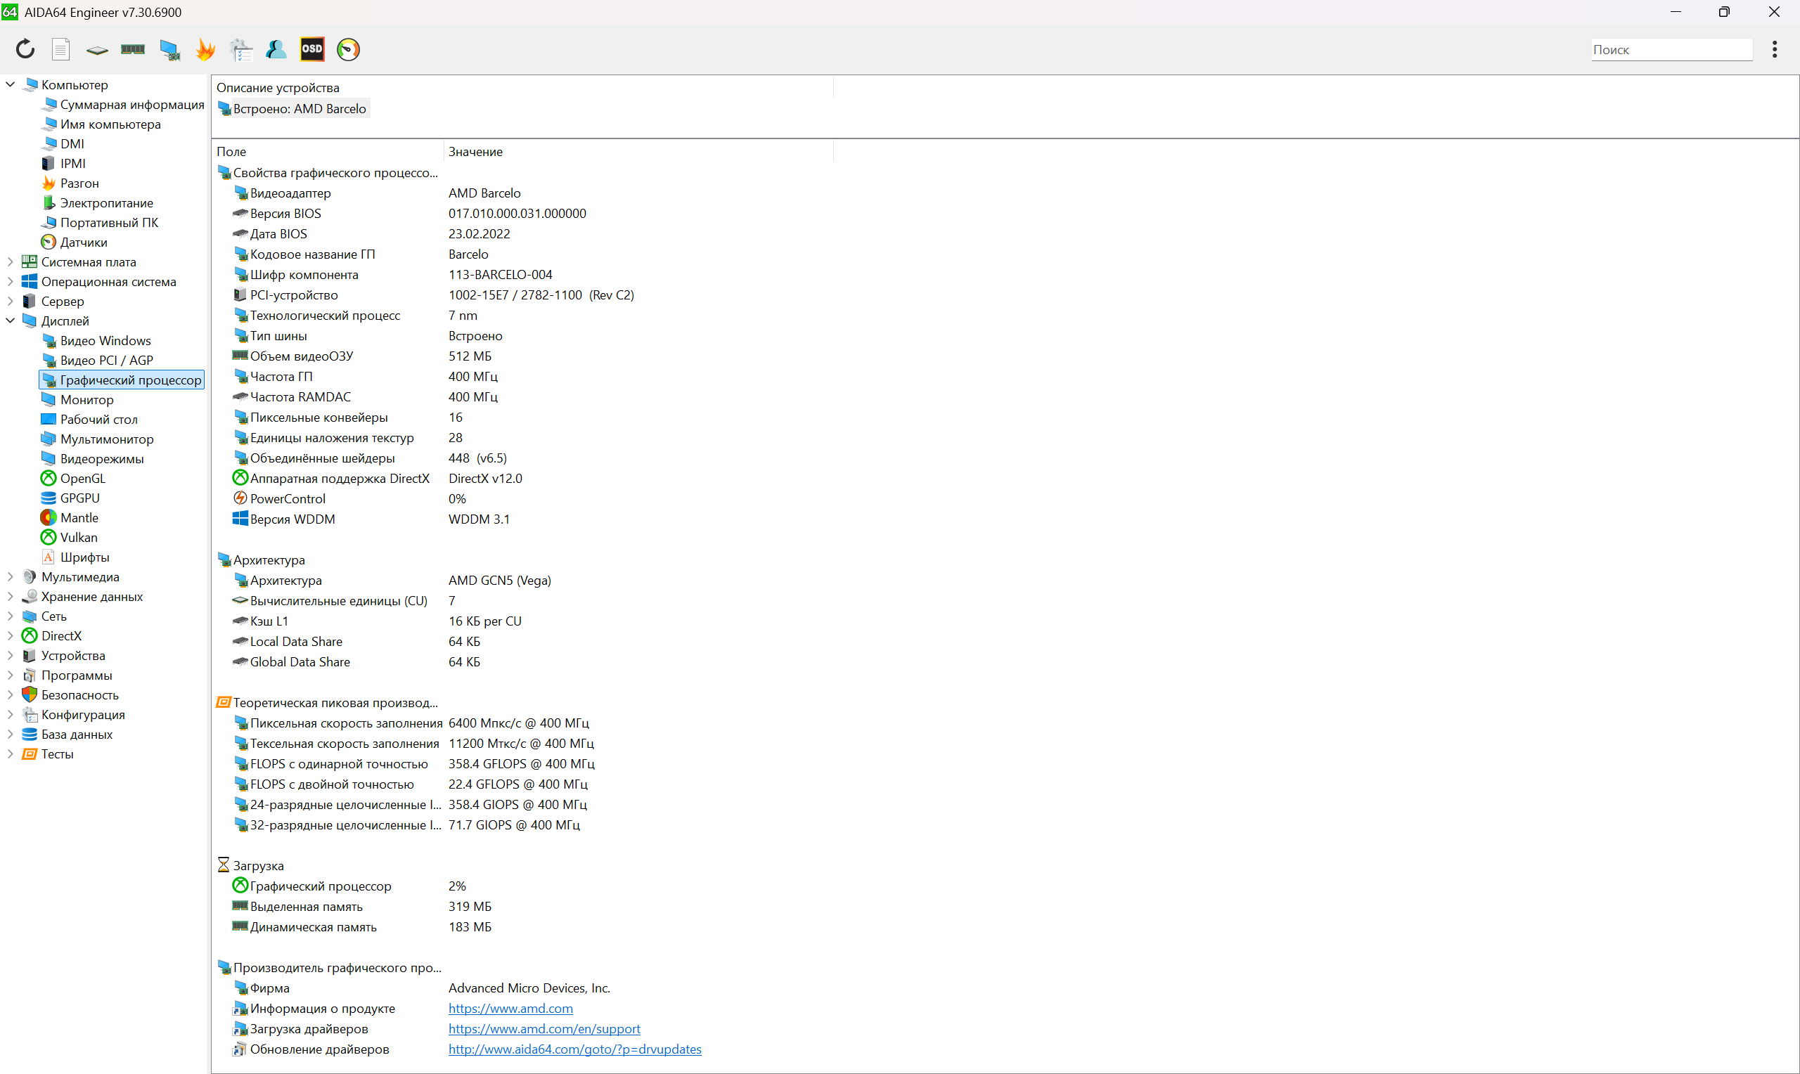
Task: Expand the Хранение данных node
Action: coord(10,596)
